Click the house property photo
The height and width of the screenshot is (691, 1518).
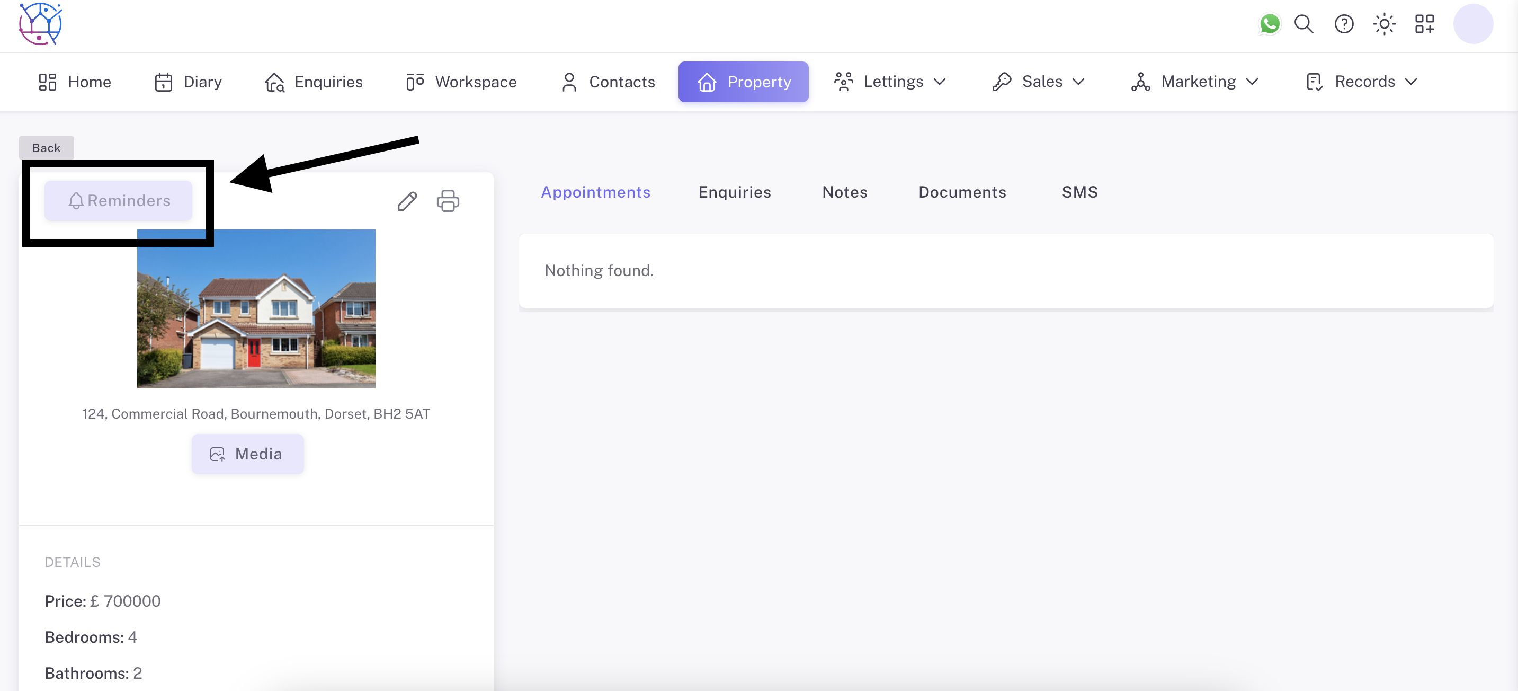[256, 308]
